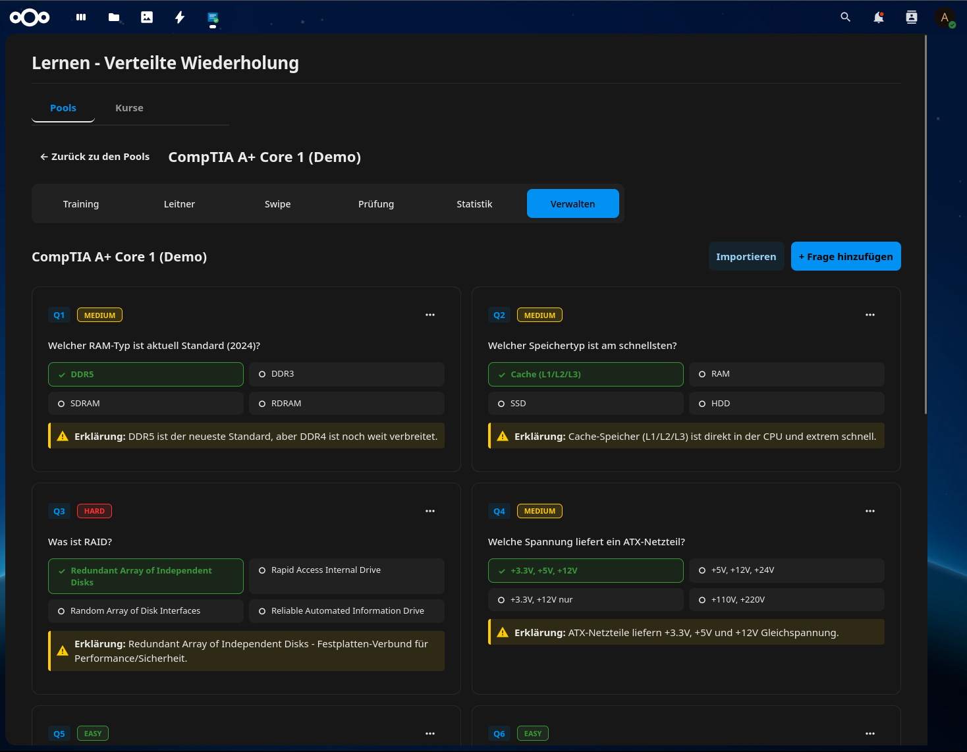The width and height of the screenshot is (967, 752).
Task: Click Zurück zu den Pools
Action: pos(95,157)
